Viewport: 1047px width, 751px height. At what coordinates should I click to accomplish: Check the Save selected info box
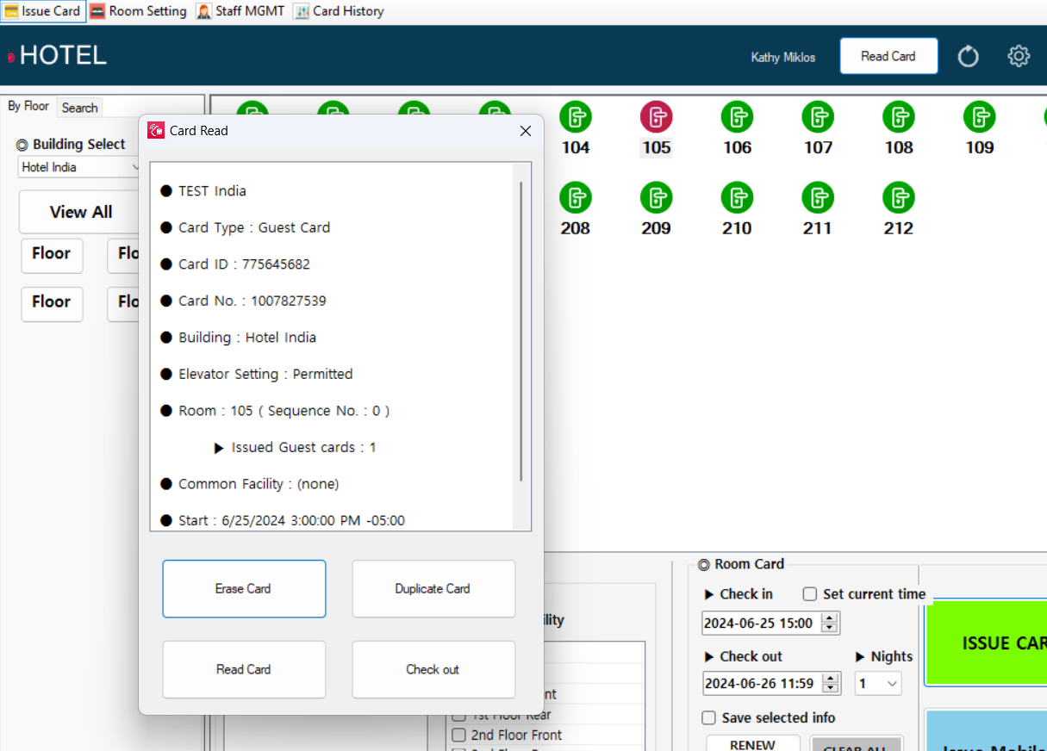point(709,717)
